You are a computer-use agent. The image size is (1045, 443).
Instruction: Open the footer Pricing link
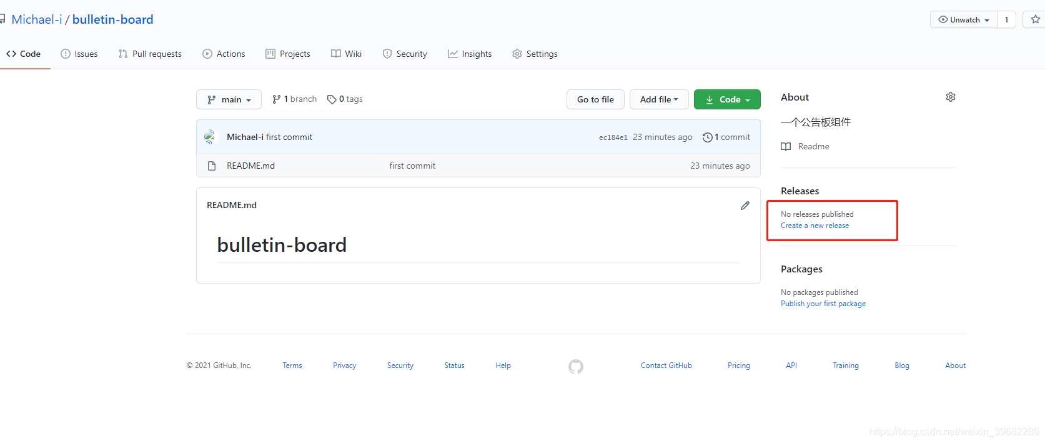click(739, 366)
